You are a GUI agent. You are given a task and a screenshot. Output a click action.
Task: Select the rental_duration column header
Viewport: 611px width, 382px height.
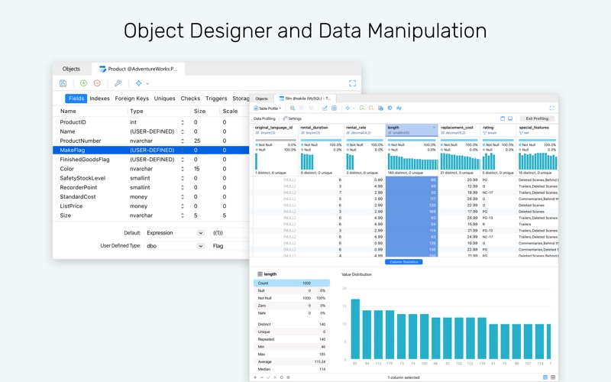point(321,130)
